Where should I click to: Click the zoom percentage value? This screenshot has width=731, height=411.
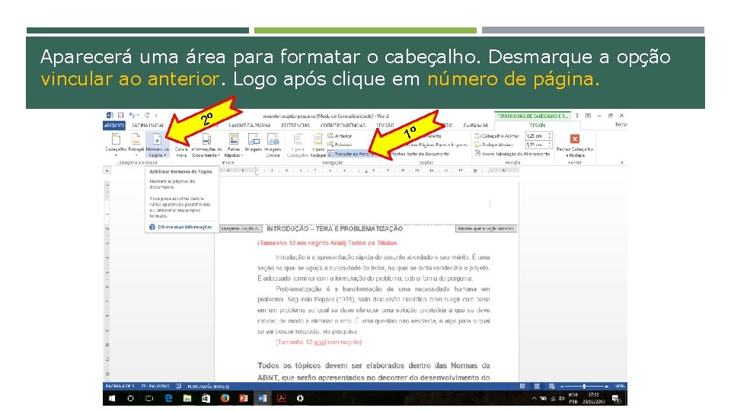pos(620,387)
